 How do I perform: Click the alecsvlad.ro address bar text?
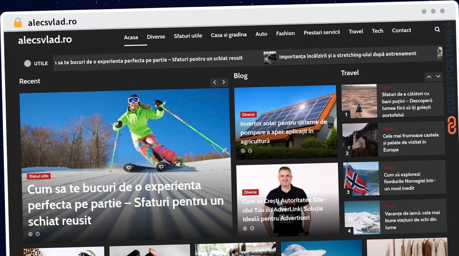pos(52,23)
